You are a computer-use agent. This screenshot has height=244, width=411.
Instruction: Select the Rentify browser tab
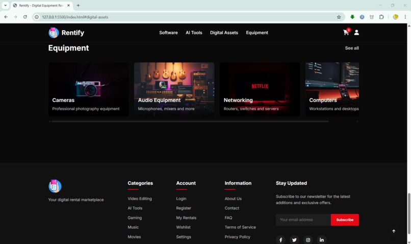(x=41, y=5)
